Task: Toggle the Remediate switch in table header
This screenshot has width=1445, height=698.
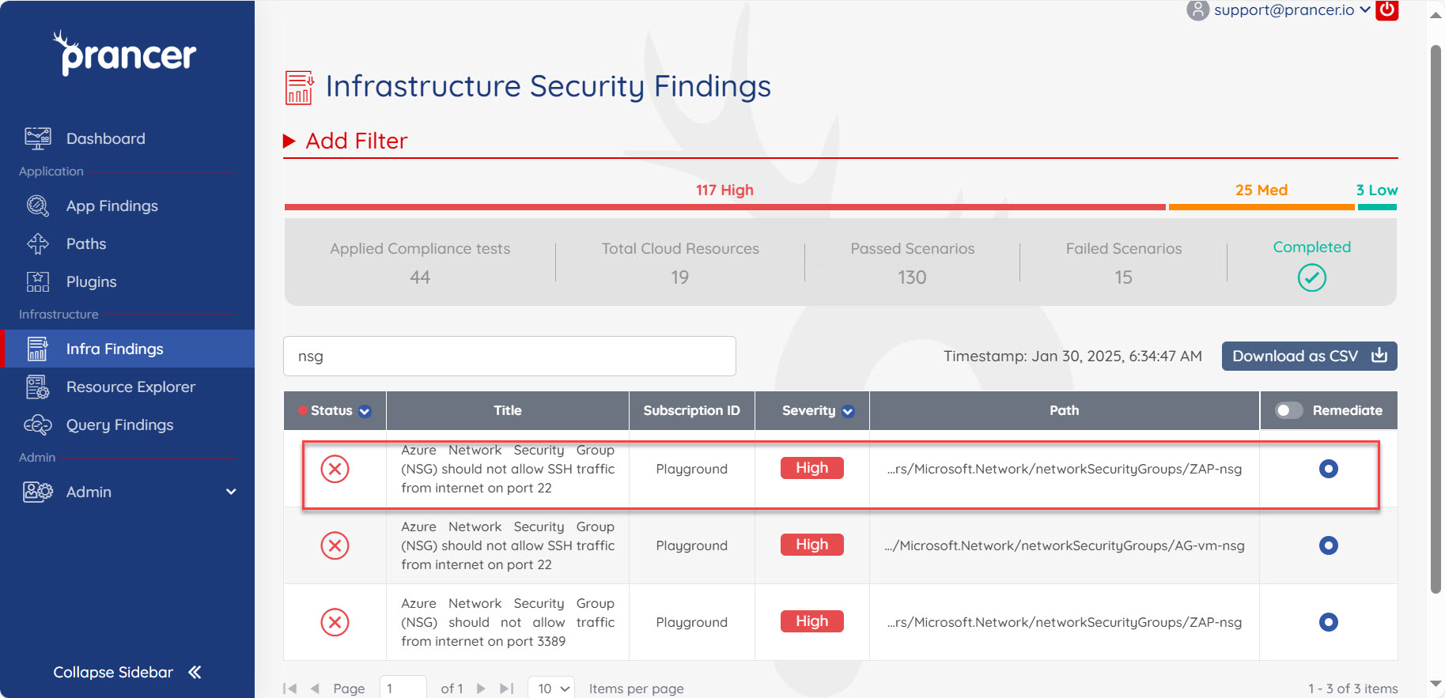Action: 1289,410
